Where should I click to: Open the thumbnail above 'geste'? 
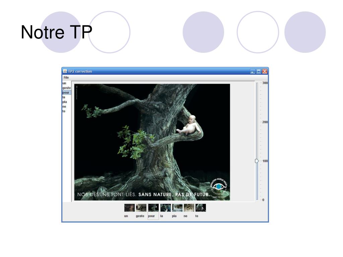point(141,208)
